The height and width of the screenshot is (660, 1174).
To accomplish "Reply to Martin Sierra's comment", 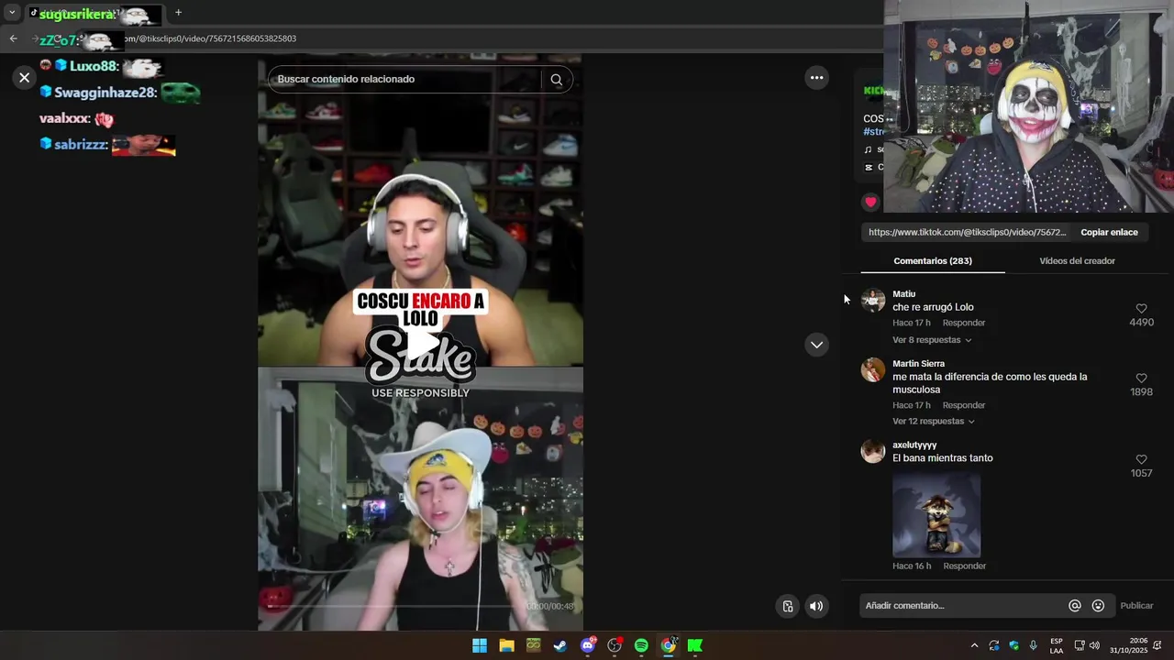I will [x=964, y=405].
